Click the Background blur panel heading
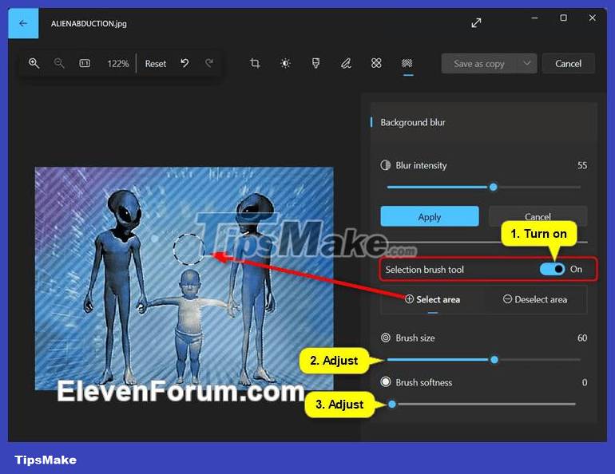This screenshot has height=474, width=615. click(x=413, y=123)
